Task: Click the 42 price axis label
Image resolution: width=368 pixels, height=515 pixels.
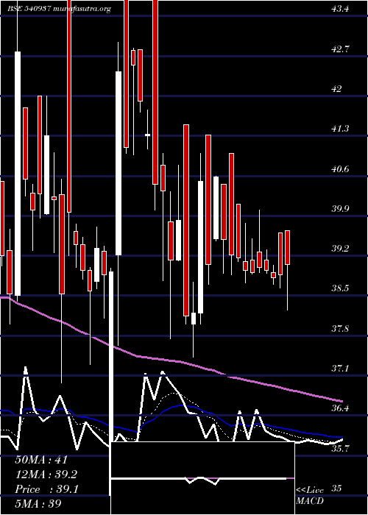Action: [337, 89]
